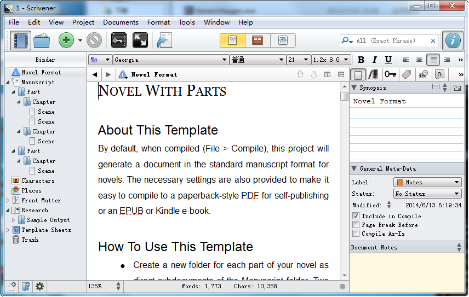Image resolution: width=469 pixels, height=297 pixels.
Task: Justify text alignment
Action: 433,60
